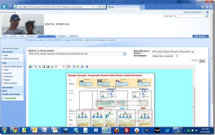This screenshot has height=135, width=215.
Task: Click the Save button
Action: coord(202,61)
